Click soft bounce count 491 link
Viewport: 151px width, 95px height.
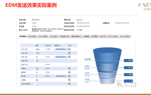[37, 68]
